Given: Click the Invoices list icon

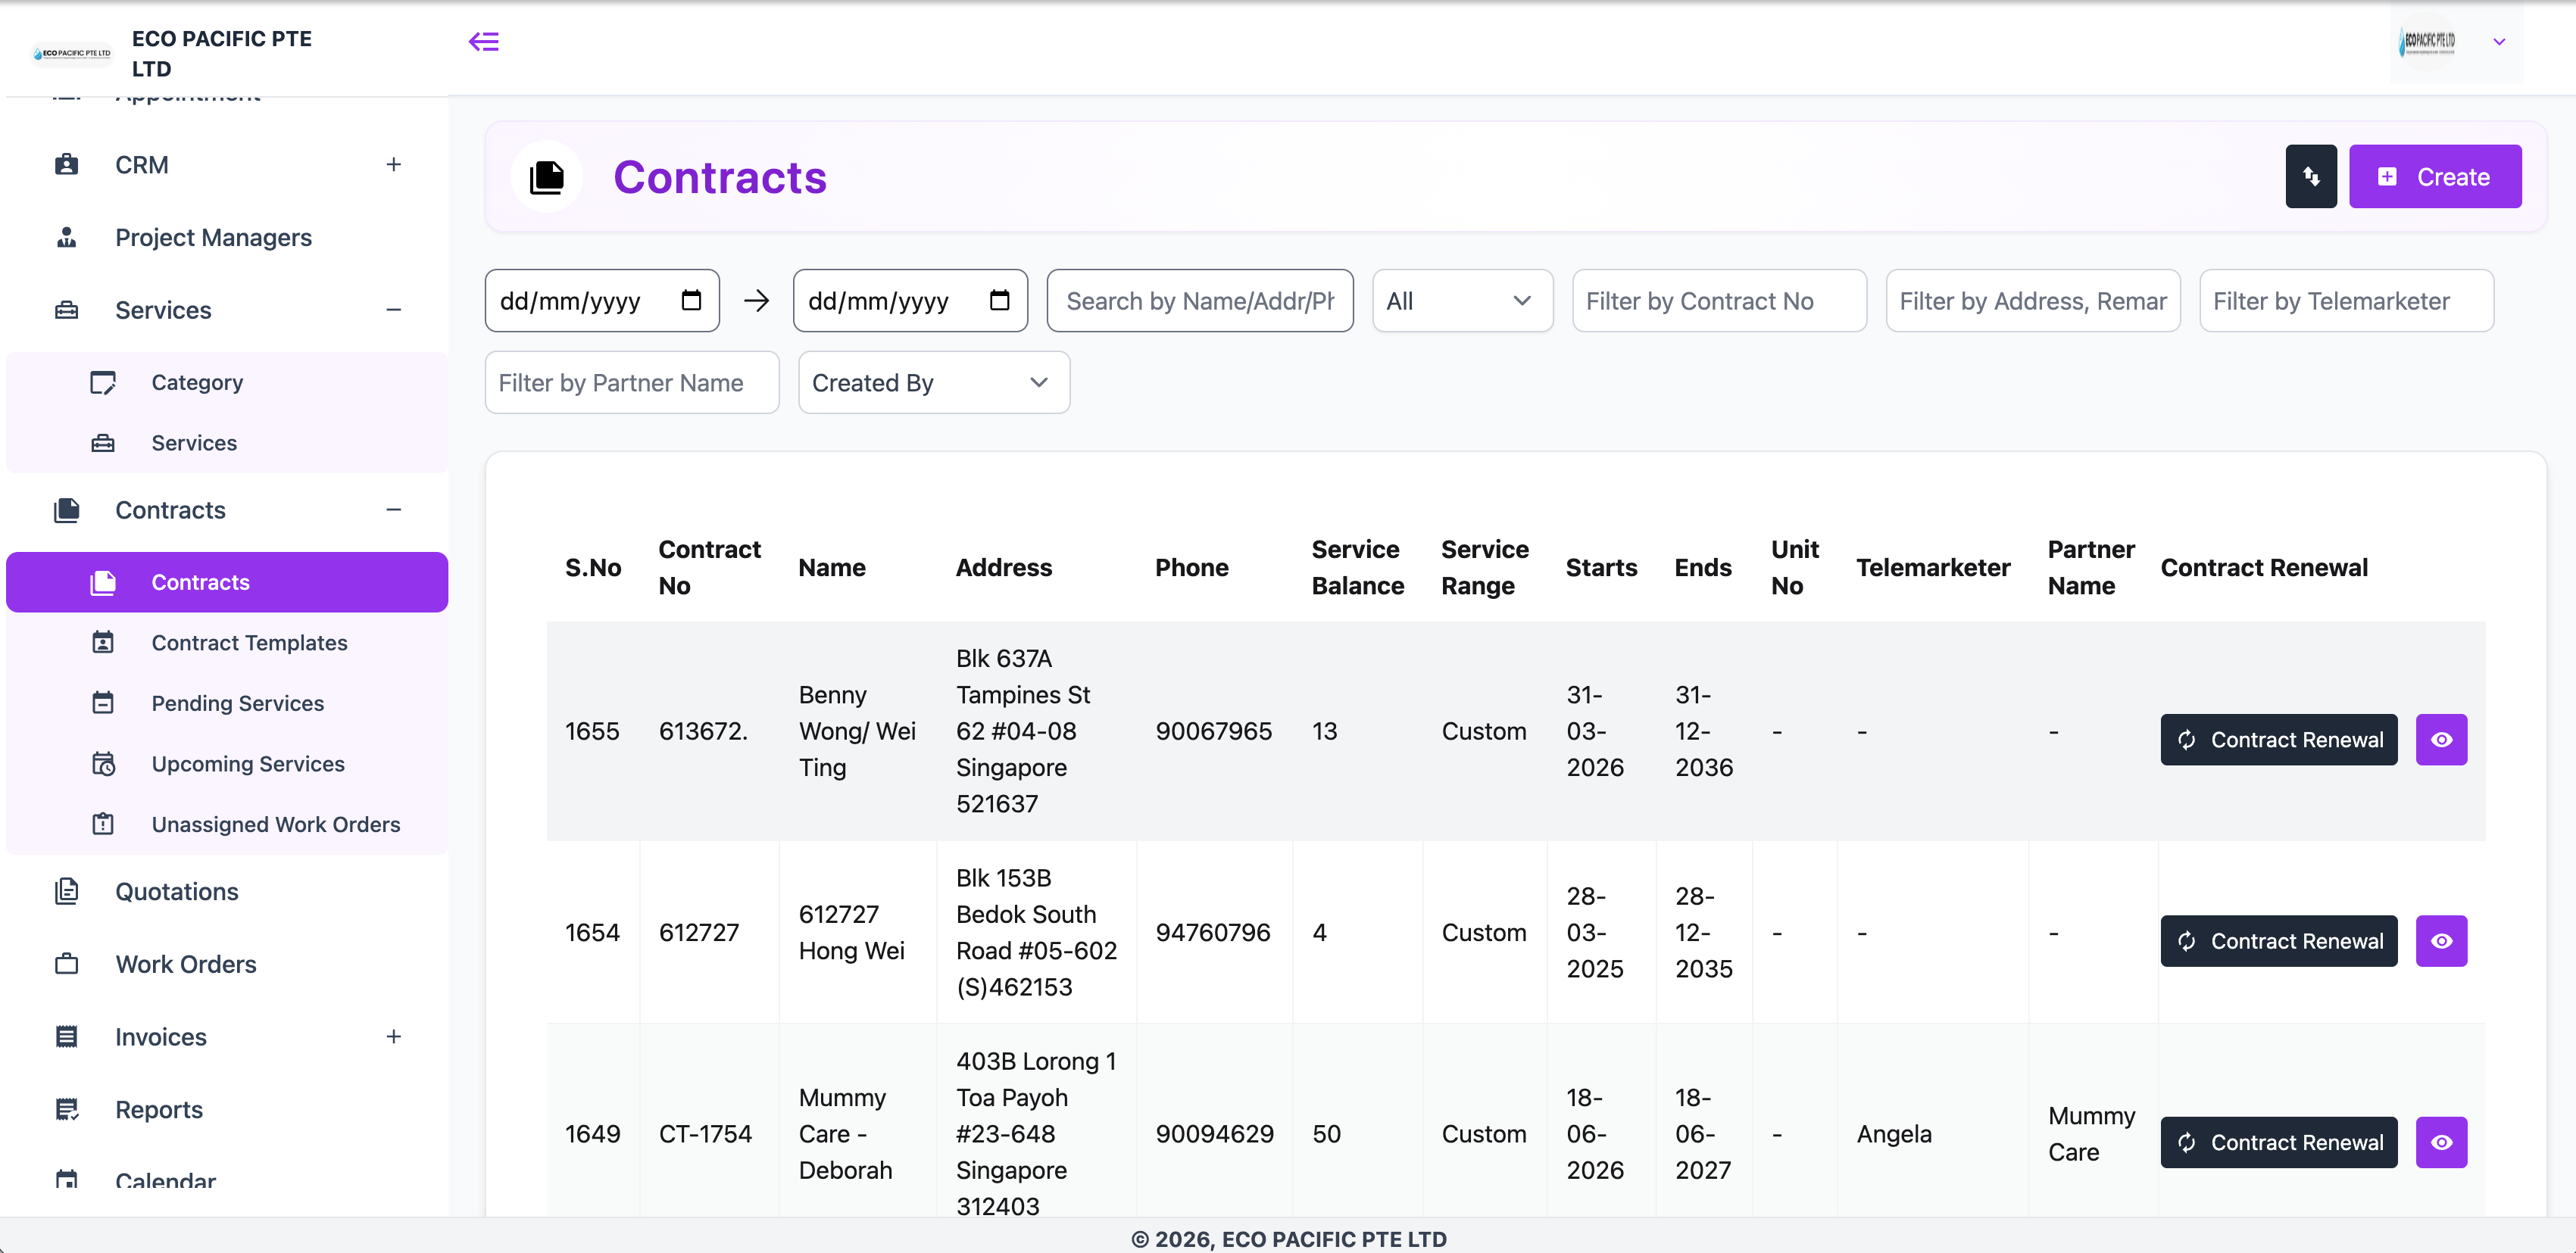Looking at the screenshot, I should click(67, 1036).
